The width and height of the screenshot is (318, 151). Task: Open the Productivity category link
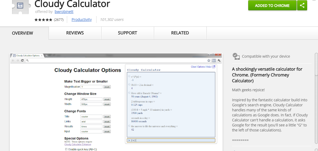pos(81,20)
